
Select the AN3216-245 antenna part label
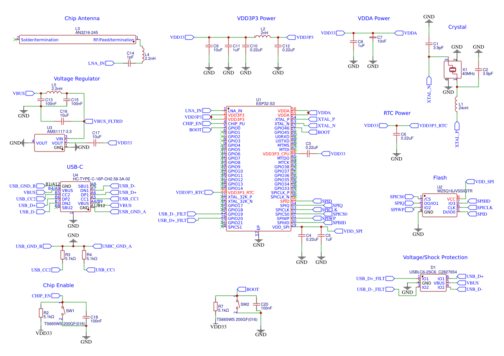click(87, 32)
